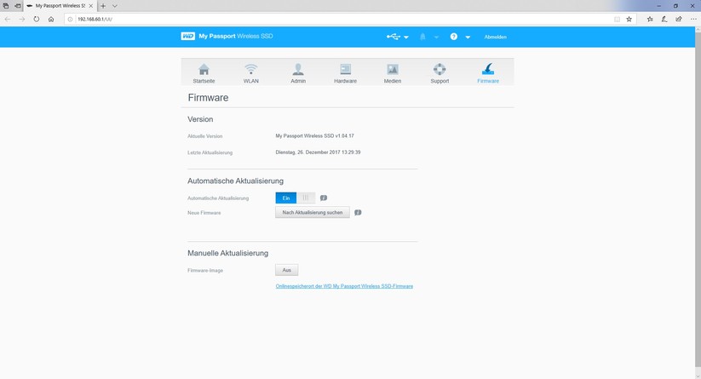This screenshot has height=379, width=701.
Task: Click the notification bell icon
Action: click(422, 37)
